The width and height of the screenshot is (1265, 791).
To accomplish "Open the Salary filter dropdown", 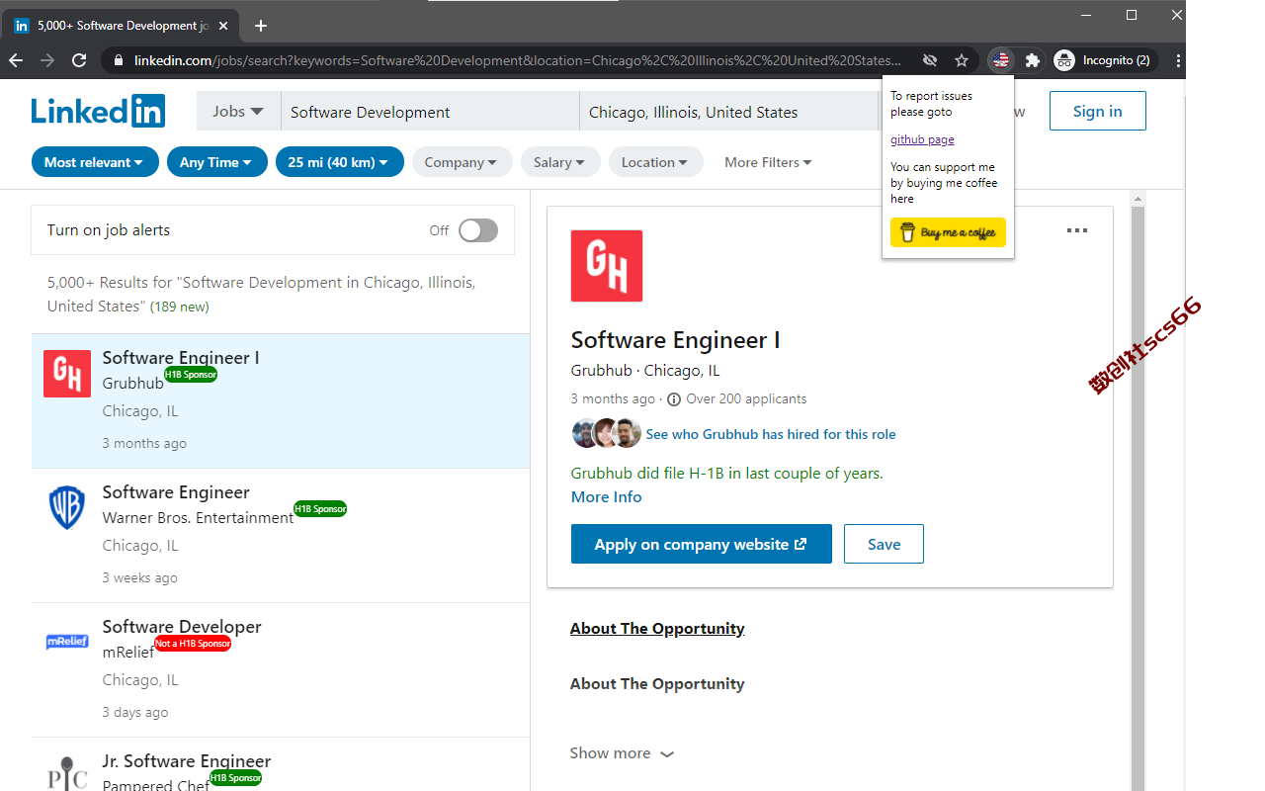I will 560,162.
